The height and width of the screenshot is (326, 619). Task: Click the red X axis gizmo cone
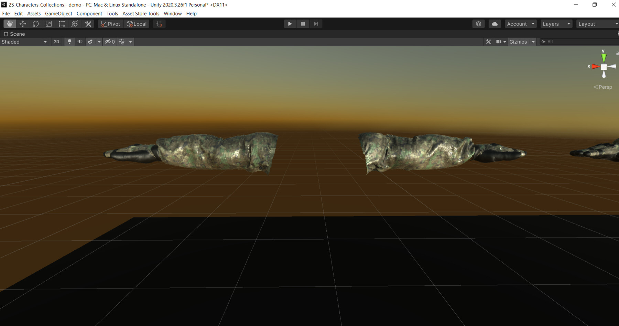(595, 66)
